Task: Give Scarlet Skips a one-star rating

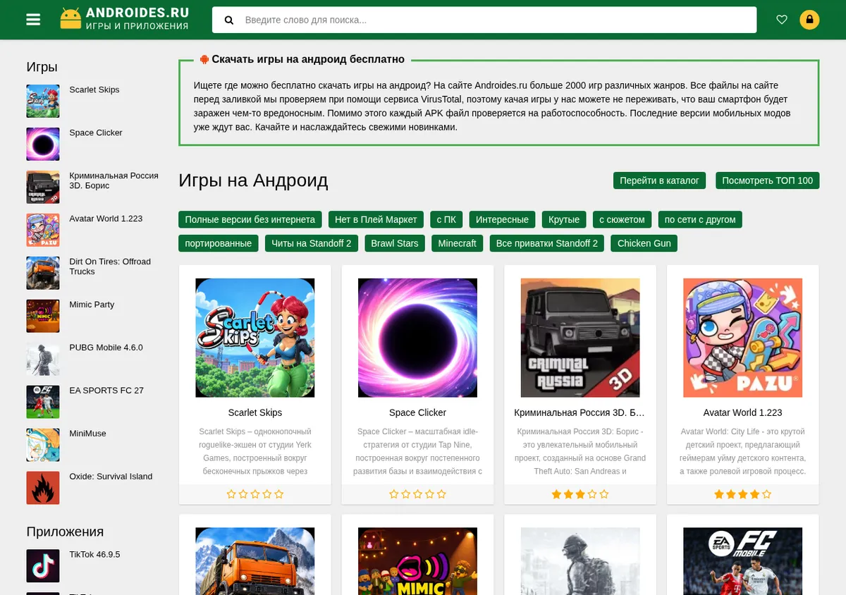Action: coord(231,494)
